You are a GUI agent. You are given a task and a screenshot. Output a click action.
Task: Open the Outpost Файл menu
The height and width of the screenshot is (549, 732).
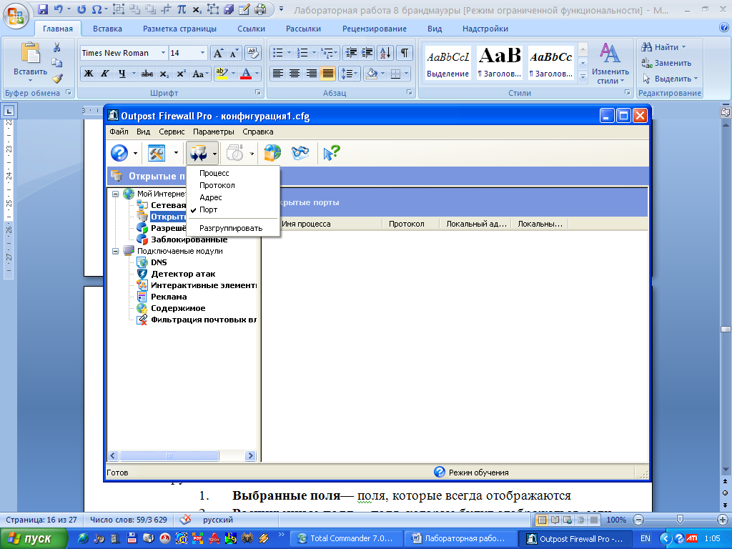pos(119,132)
